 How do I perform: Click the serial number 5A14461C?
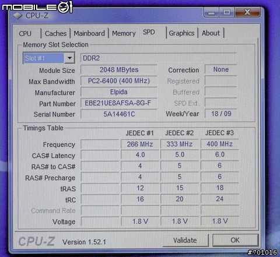pyautogui.click(x=119, y=114)
